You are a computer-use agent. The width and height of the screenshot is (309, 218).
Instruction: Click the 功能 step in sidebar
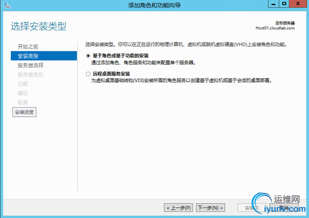23,84
